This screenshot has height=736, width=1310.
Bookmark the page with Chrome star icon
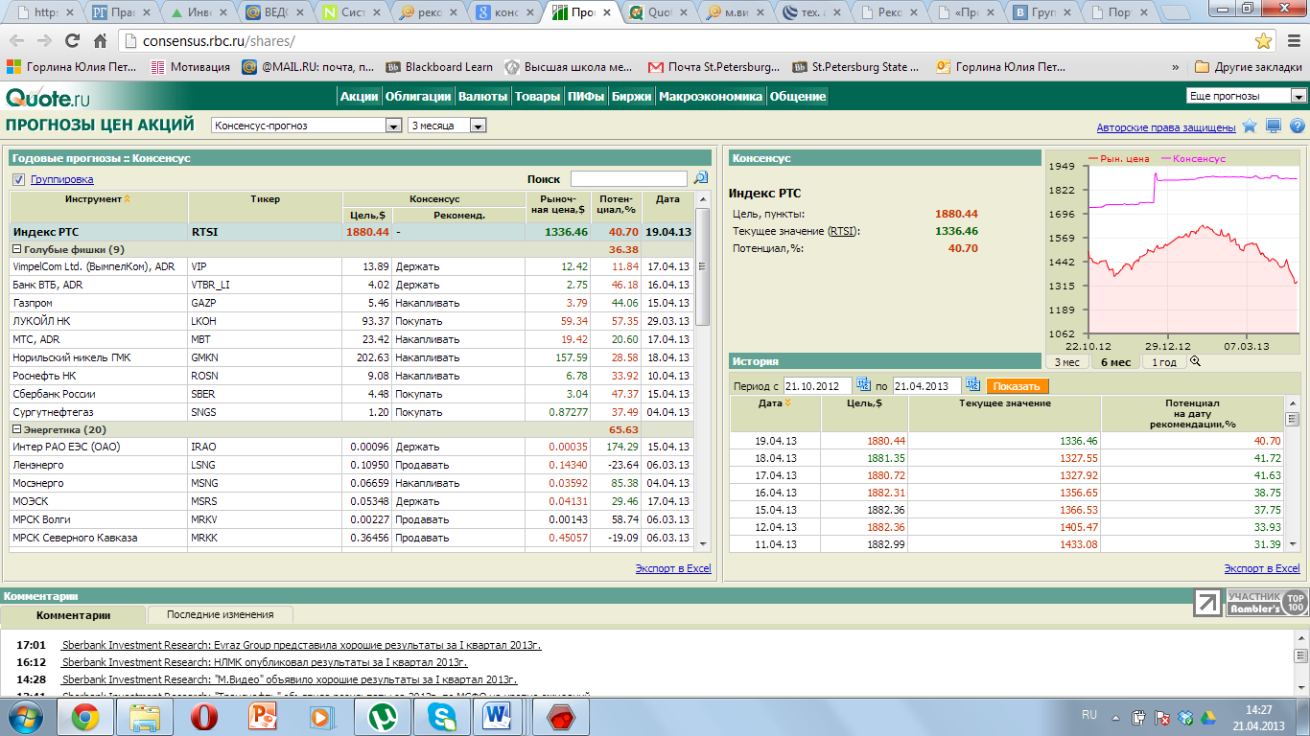coord(1264,41)
